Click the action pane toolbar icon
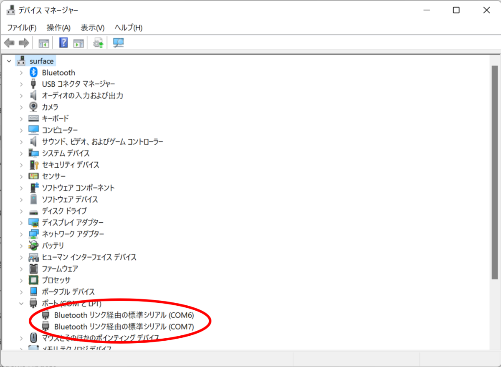The height and width of the screenshot is (367, 501). [78, 43]
